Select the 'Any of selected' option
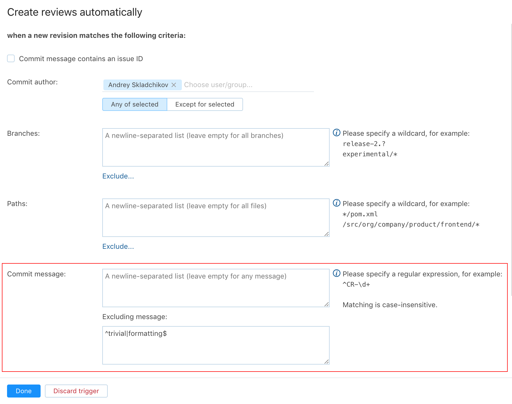The image size is (512, 404). point(134,104)
